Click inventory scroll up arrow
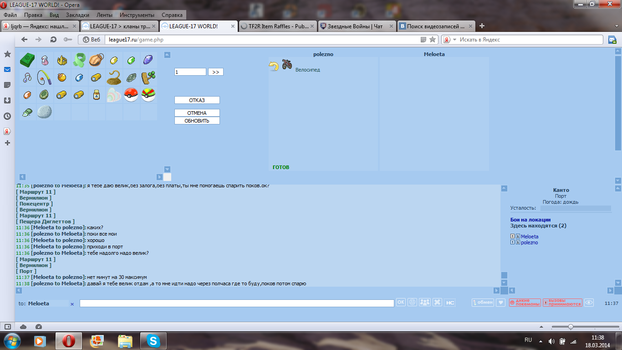The width and height of the screenshot is (622, 350). pos(167,55)
